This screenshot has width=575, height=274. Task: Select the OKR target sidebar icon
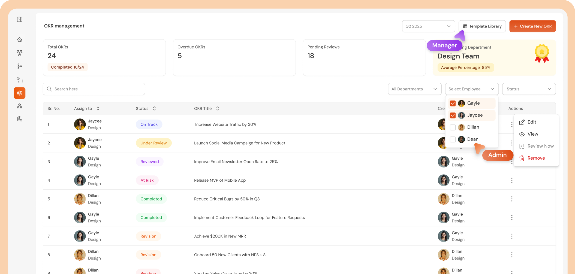19,93
